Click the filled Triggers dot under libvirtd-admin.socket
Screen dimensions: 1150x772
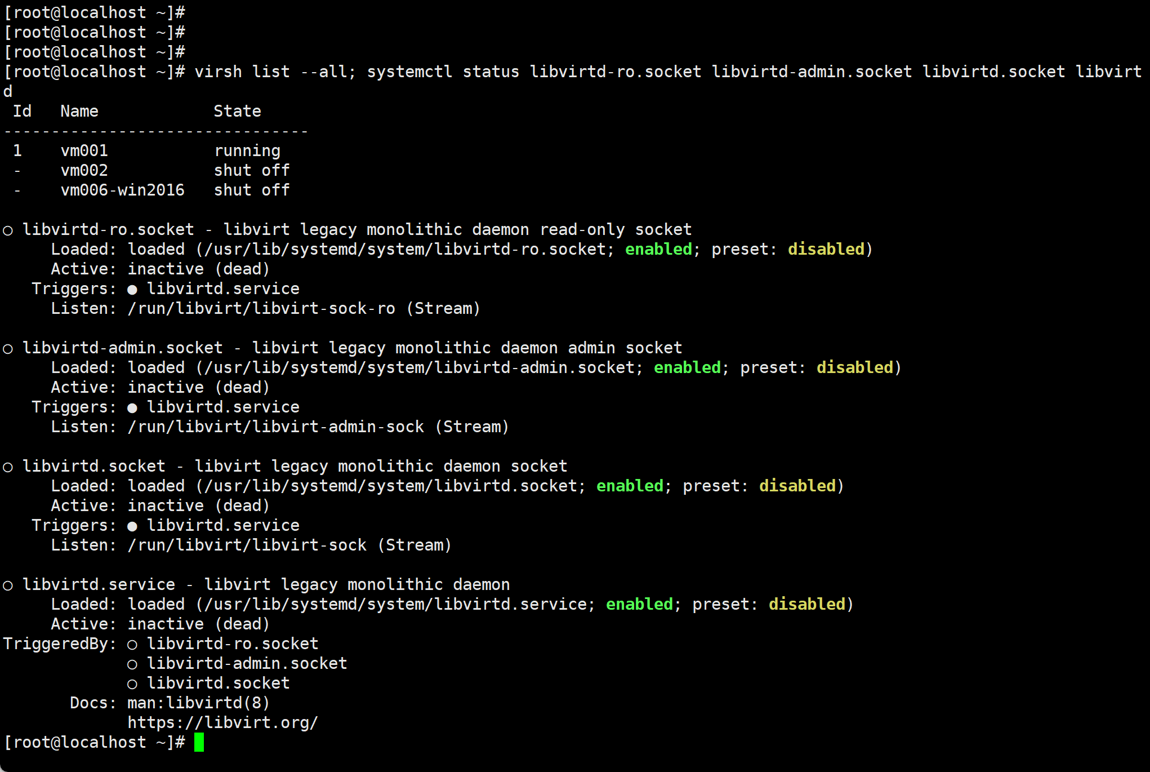coord(132,408)
